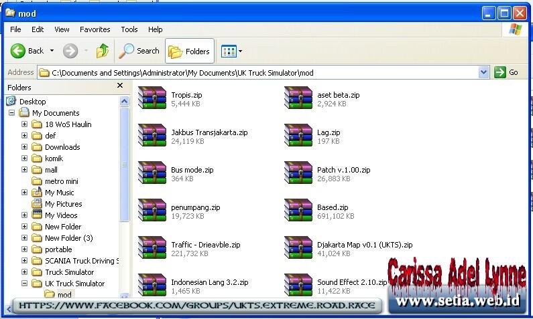Select My Pictures in folder tree
The height and width of the screenshot is (319, 533).
coord(63,204)
